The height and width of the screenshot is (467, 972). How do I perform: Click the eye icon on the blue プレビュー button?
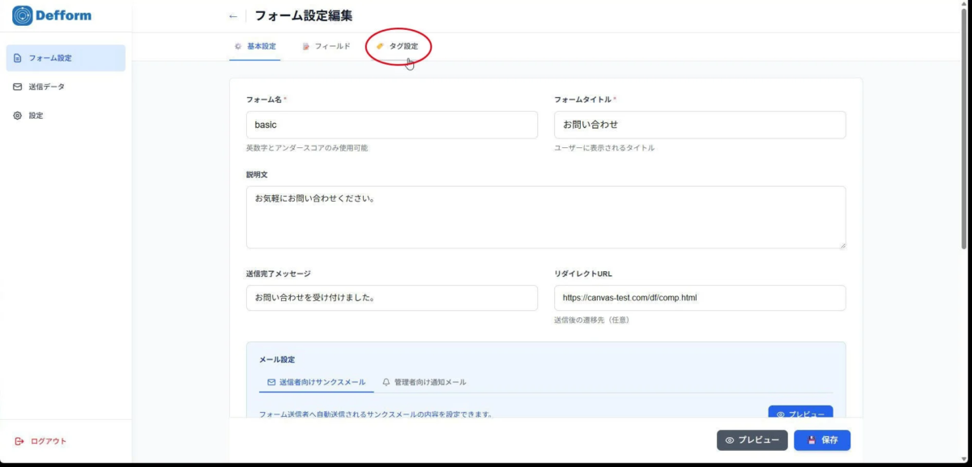780,414
